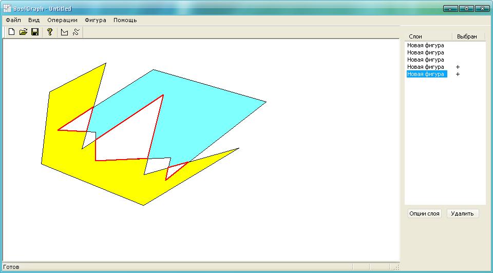Click the Удалить button

pos(462,213)
